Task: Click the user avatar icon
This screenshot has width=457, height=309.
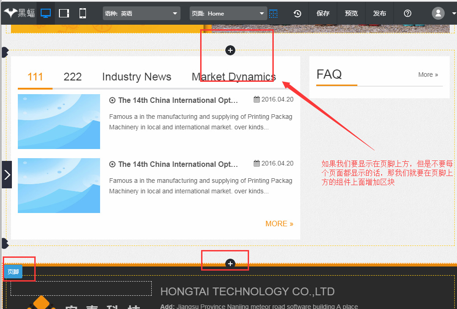Action: 438,13
